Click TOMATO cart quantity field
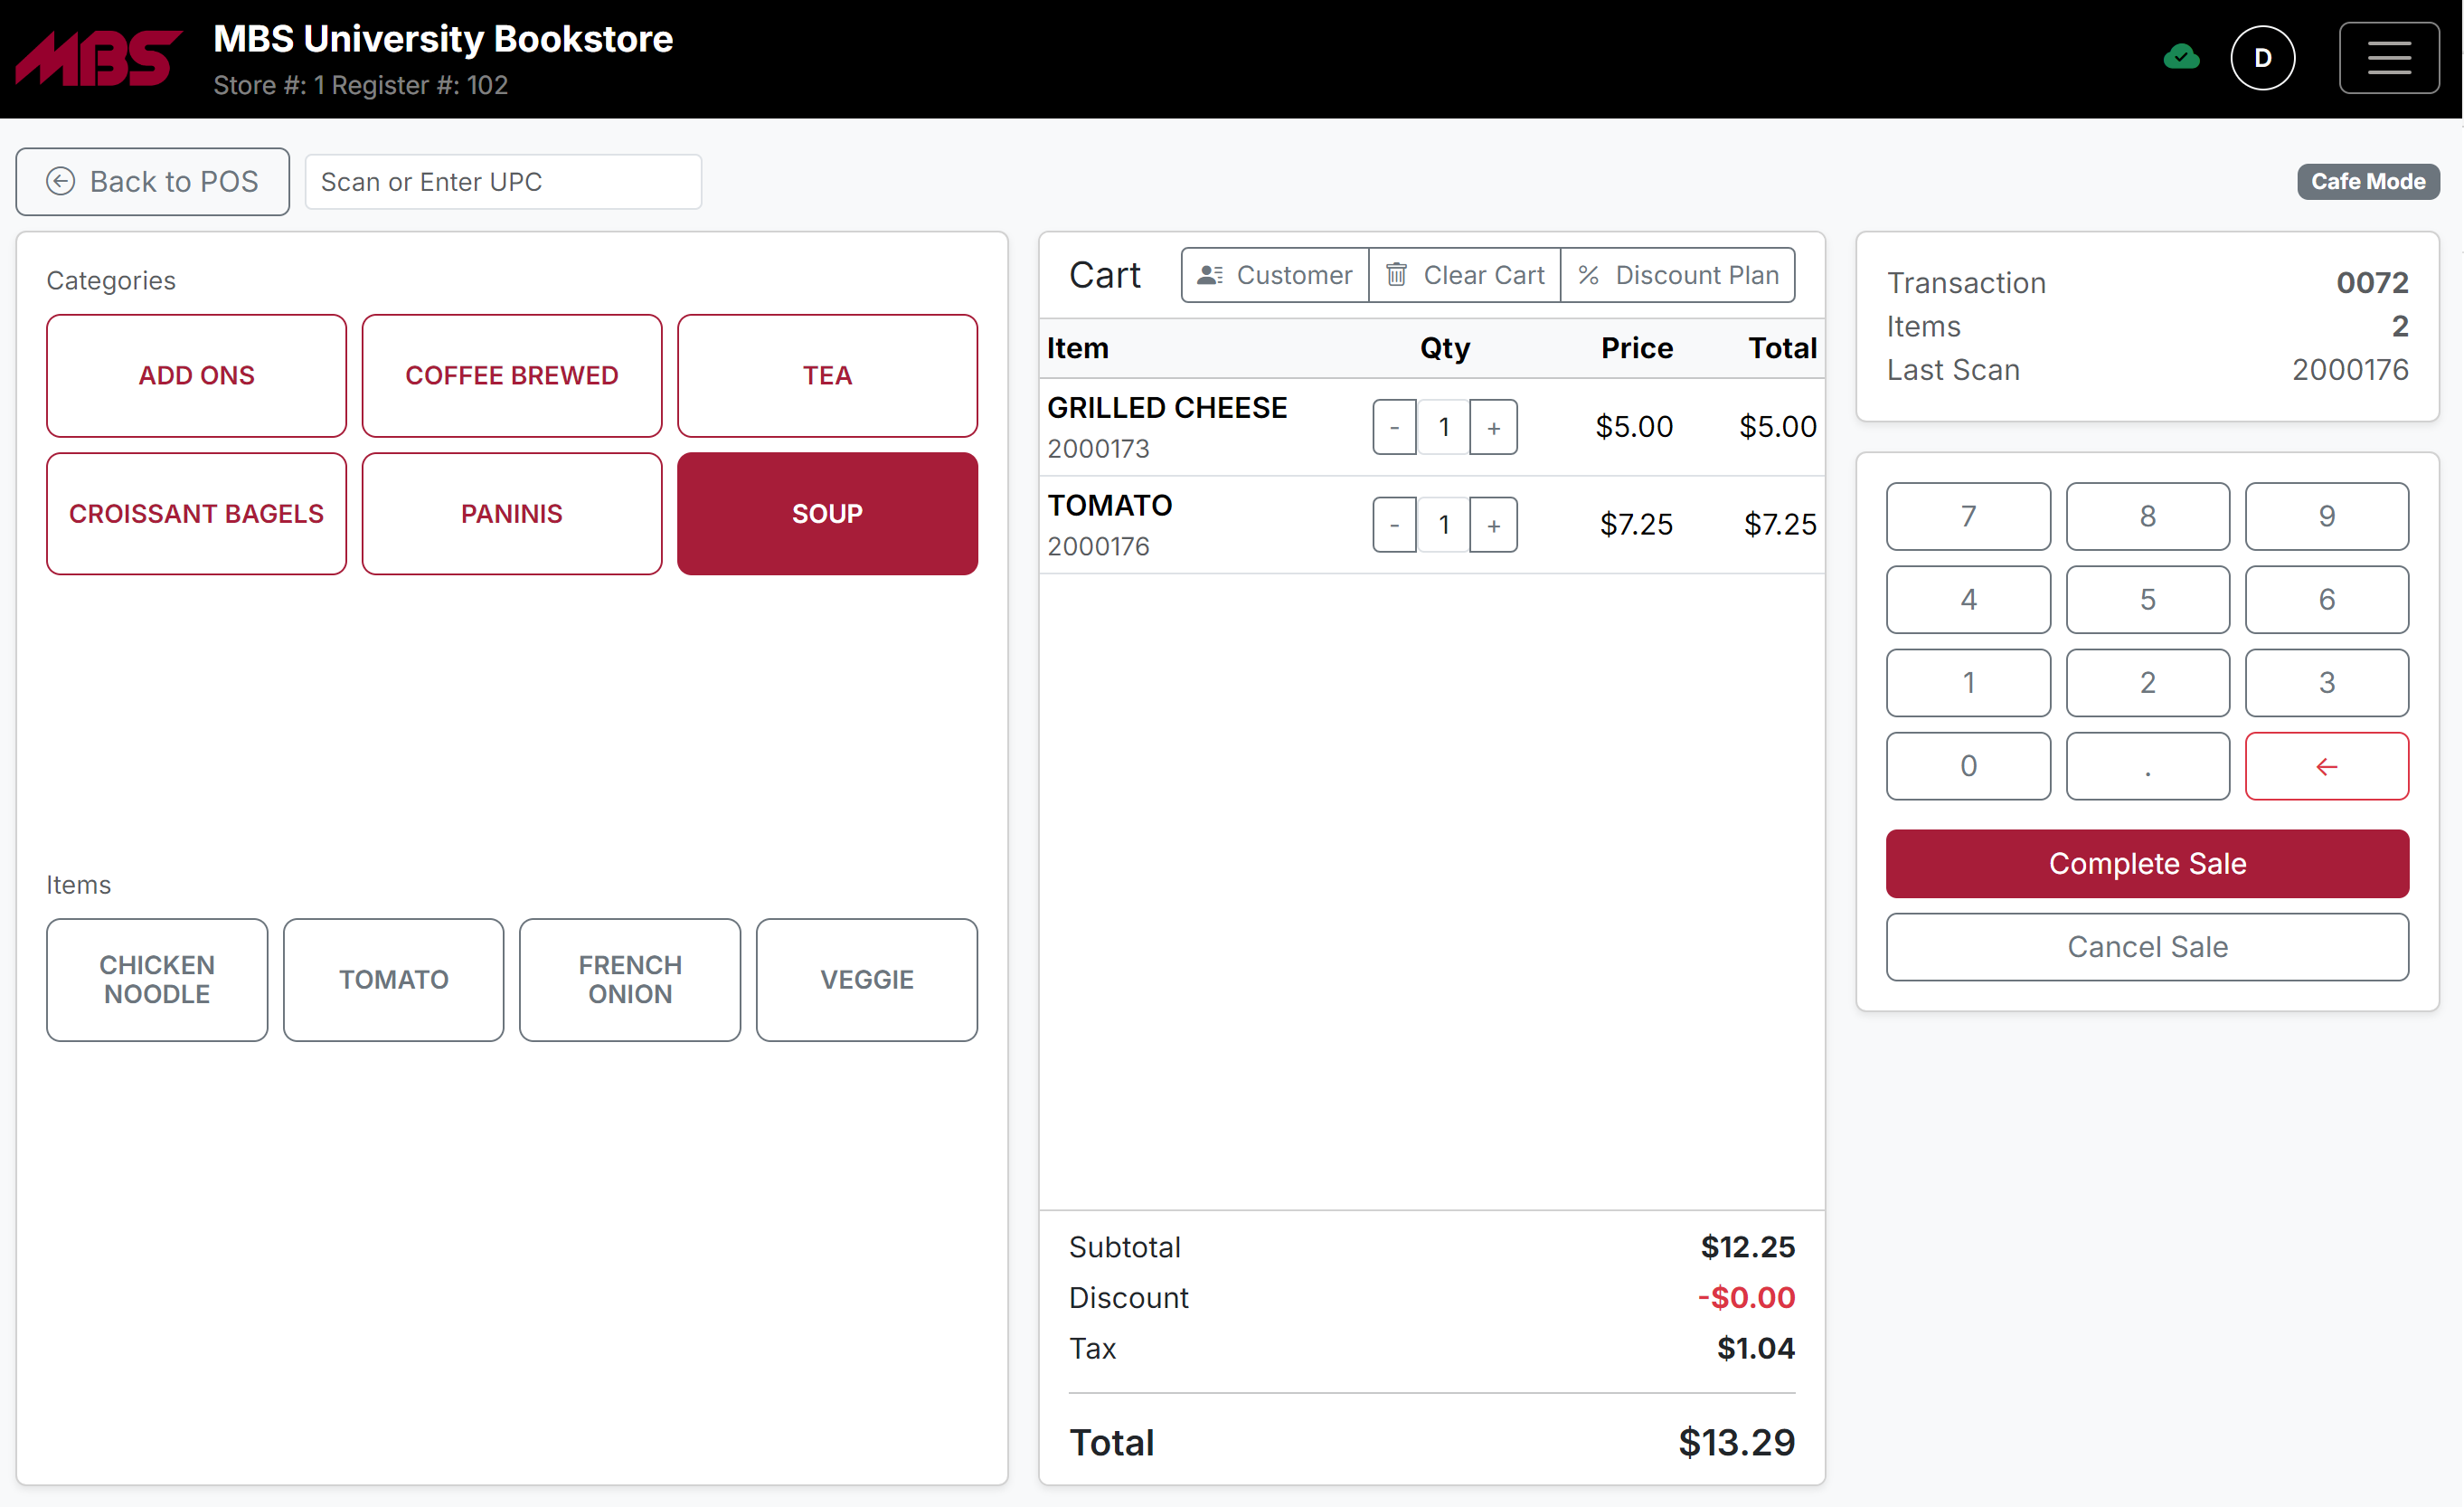 [x=1444, y=526]
